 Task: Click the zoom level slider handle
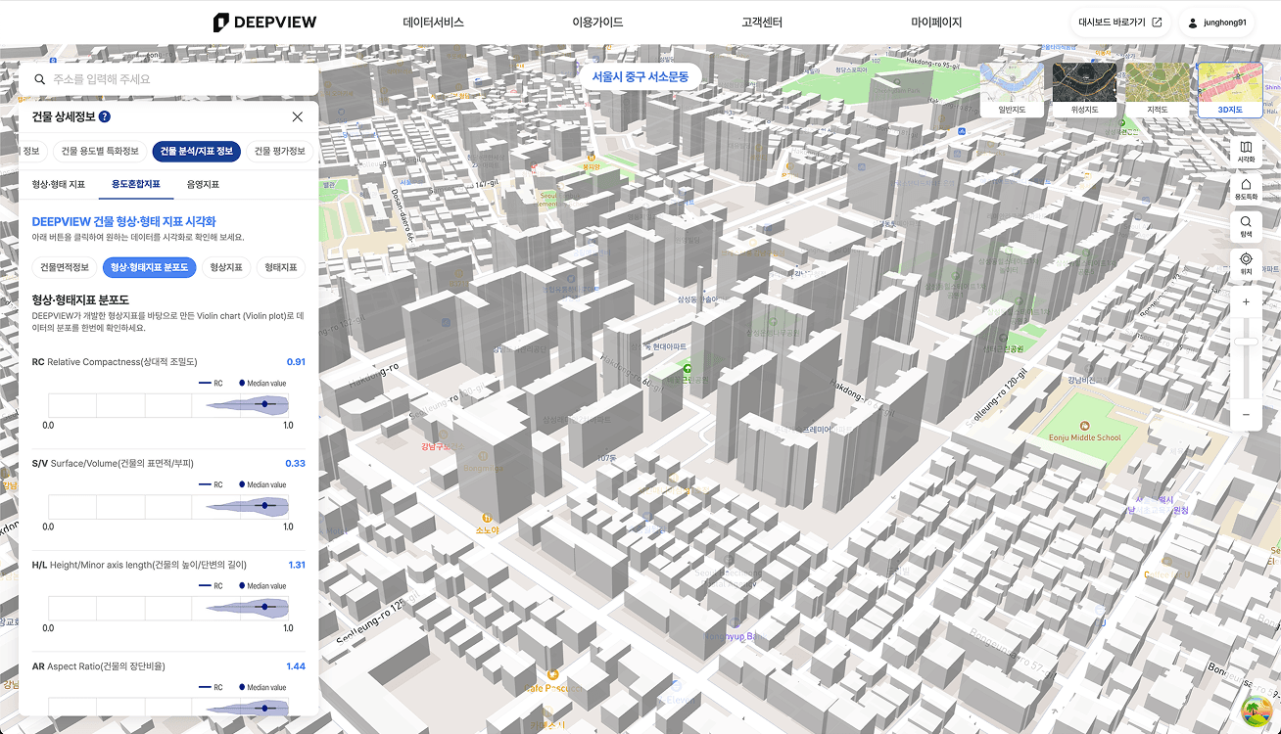coord(1246,341)
